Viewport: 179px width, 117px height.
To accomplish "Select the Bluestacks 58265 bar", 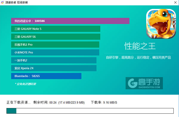I will (46, 76).
